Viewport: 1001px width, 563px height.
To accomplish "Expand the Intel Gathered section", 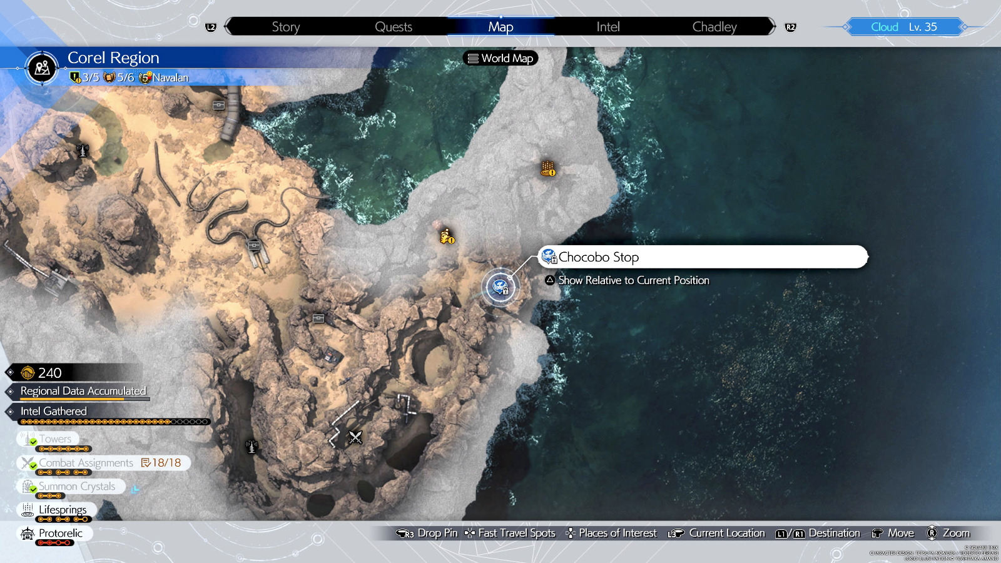I will (53, 411).
